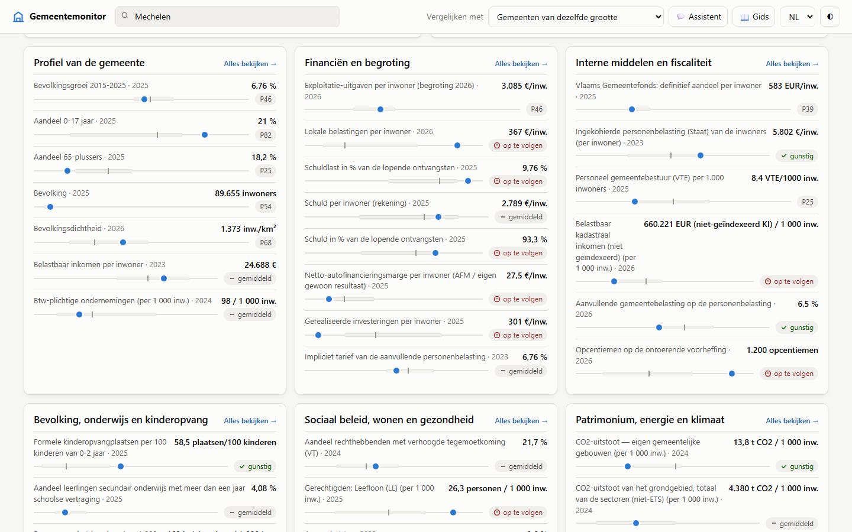Click the Bevolkingsgroei 2015-2025 slider dot
Image resolution: width=852 pixels, height=532 pixels.
144,99
